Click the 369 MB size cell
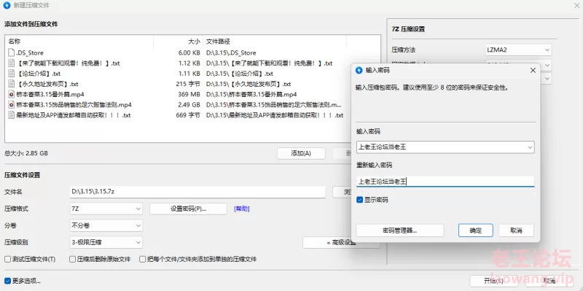Image resolution: width=583 pixels, height=291 pixels. (x=189, y=94)
